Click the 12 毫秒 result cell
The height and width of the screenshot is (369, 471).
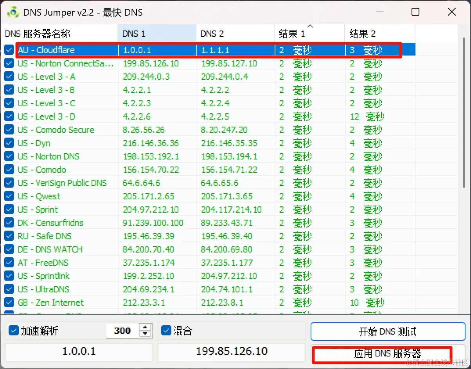coord(367,116)
